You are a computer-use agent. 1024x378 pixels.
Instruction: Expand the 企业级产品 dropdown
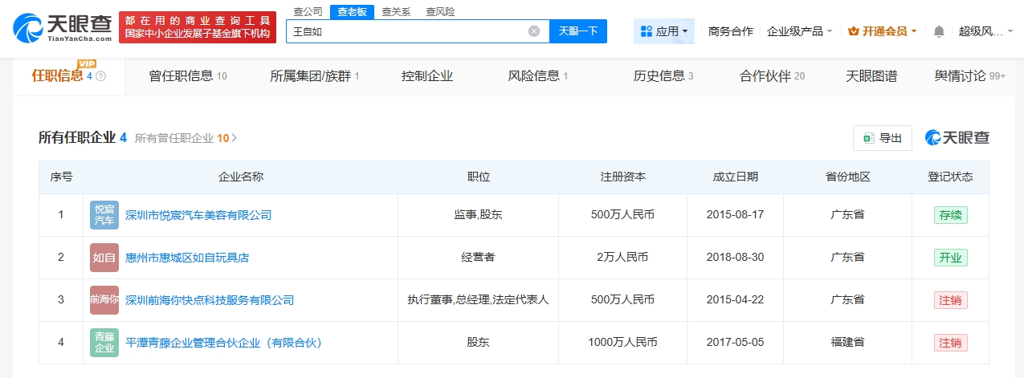click(799, 31)
